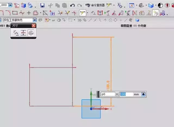Screen dimensions: 174x127
Task: Open the 命令查找器 command finder
Action: [95, 5]
